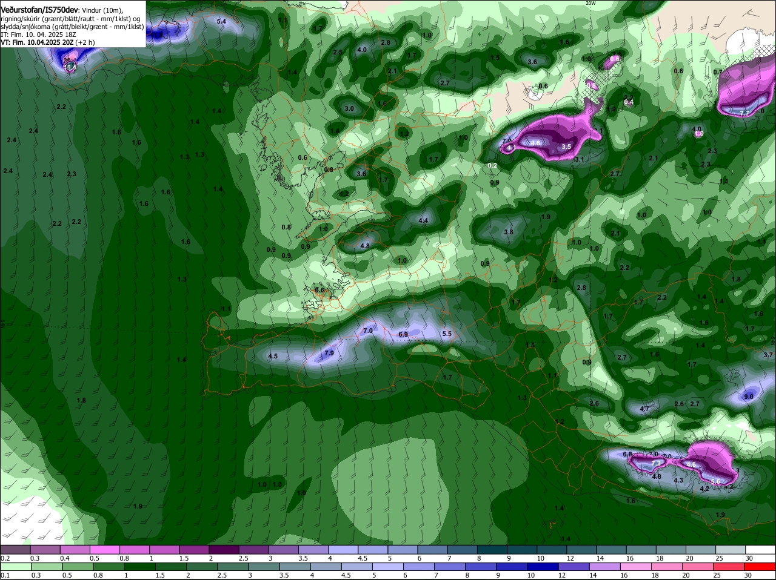
Task: Click the palest green swatch above 0.1 in rain legend
Action: [15, 567]
